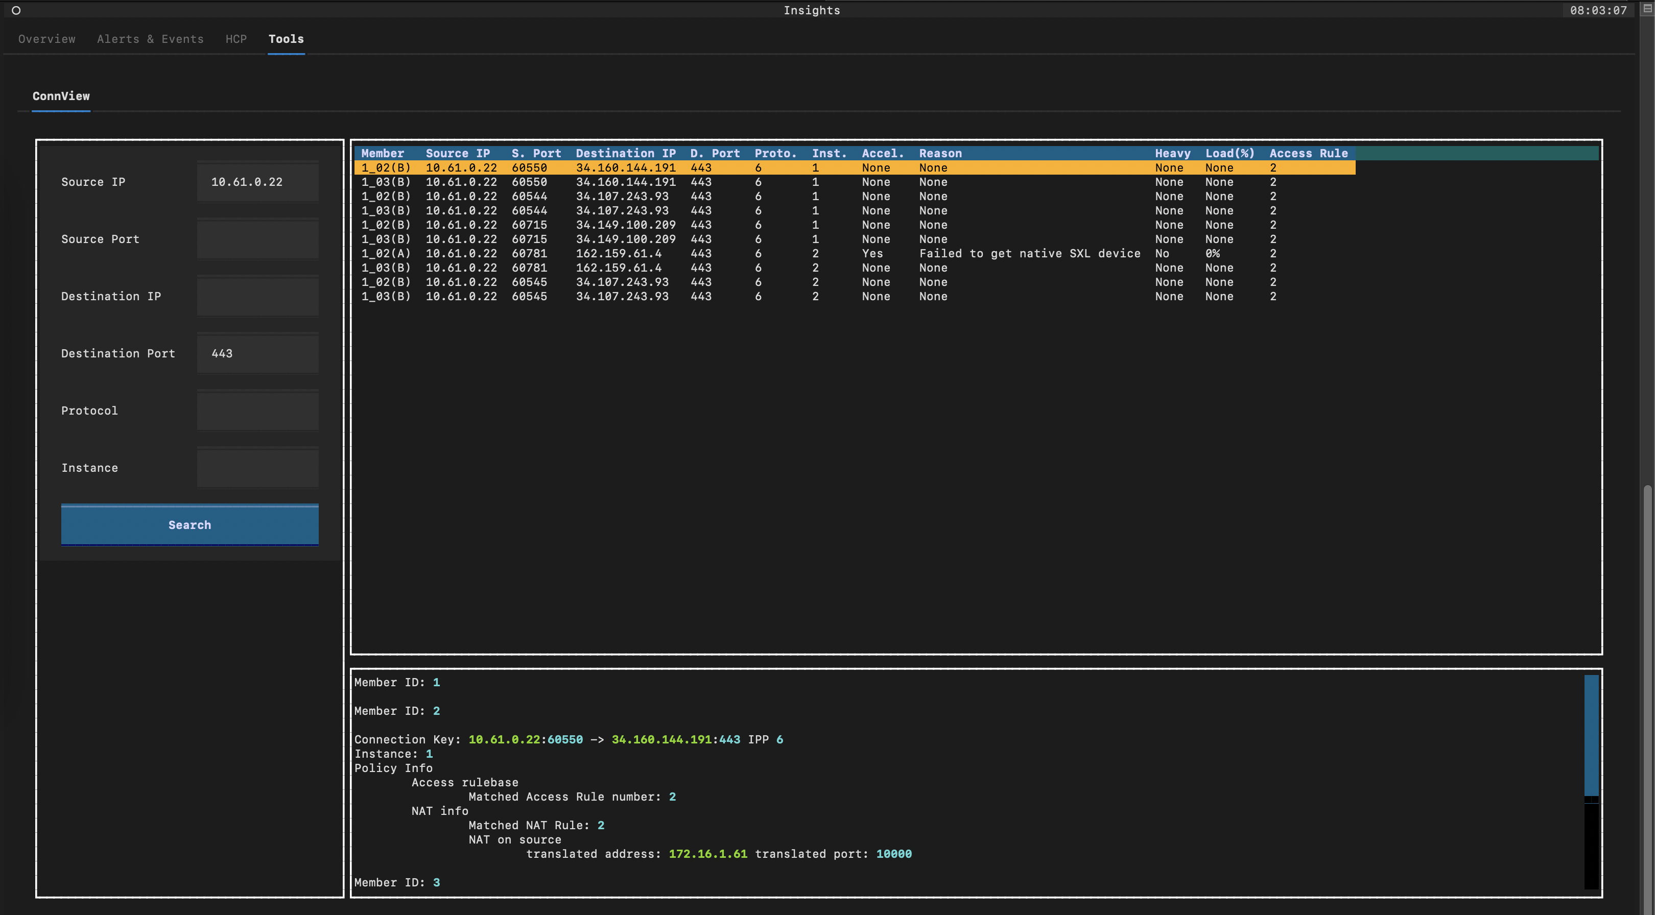Click the circle icon in top-left corner
Screen dimensions: 1655x915
click(16, 10)
